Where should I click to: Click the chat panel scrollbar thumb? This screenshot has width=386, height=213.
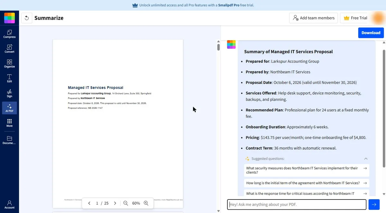click(x=384, y=108)
